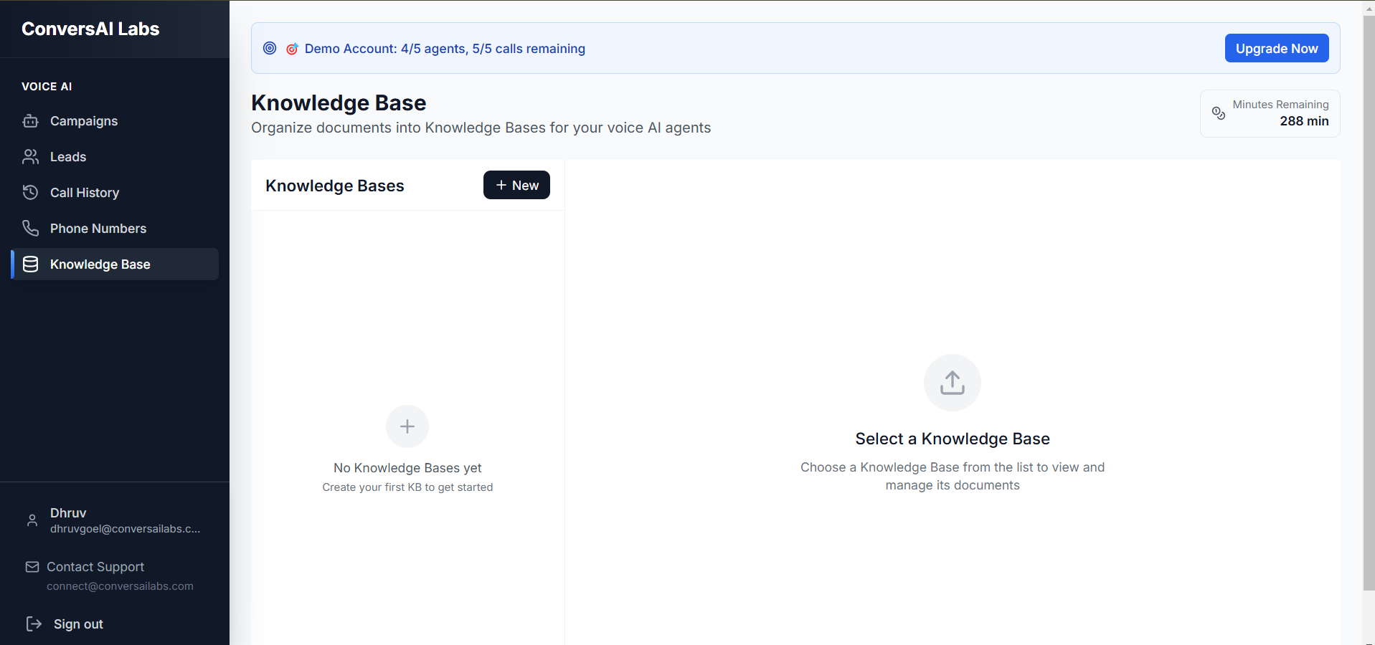Click the Contact Support envelope icon
The image size is (1375, 645).
click(x=32, y=567)
